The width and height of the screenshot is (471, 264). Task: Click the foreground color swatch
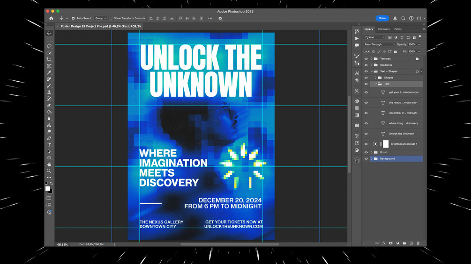[x=47, y=189]
